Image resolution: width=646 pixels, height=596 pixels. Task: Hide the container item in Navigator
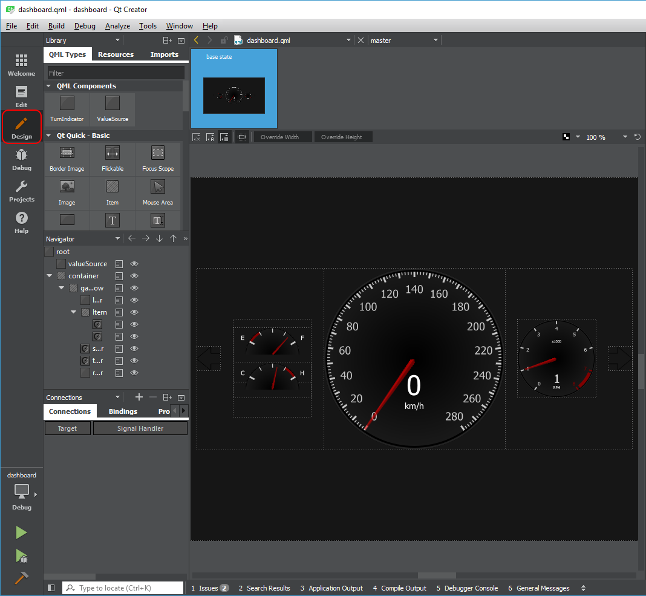tap(134, 276)
